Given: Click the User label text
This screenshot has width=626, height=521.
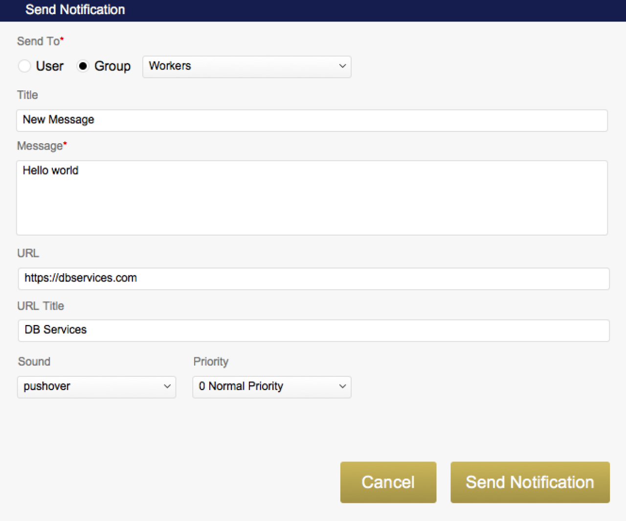Looking at the screenshot, I should (x=50, y=66).
